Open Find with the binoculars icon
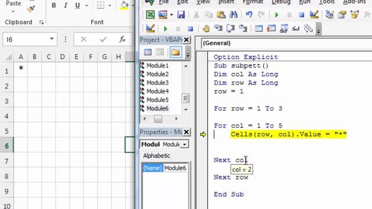This screenshot has height=209, width=372. tap(234, 15)
